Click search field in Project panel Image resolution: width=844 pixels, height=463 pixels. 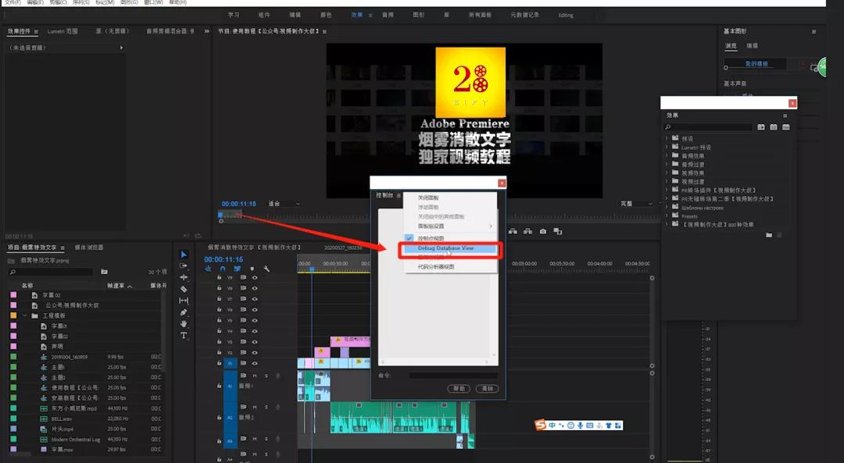coord(51,272)
